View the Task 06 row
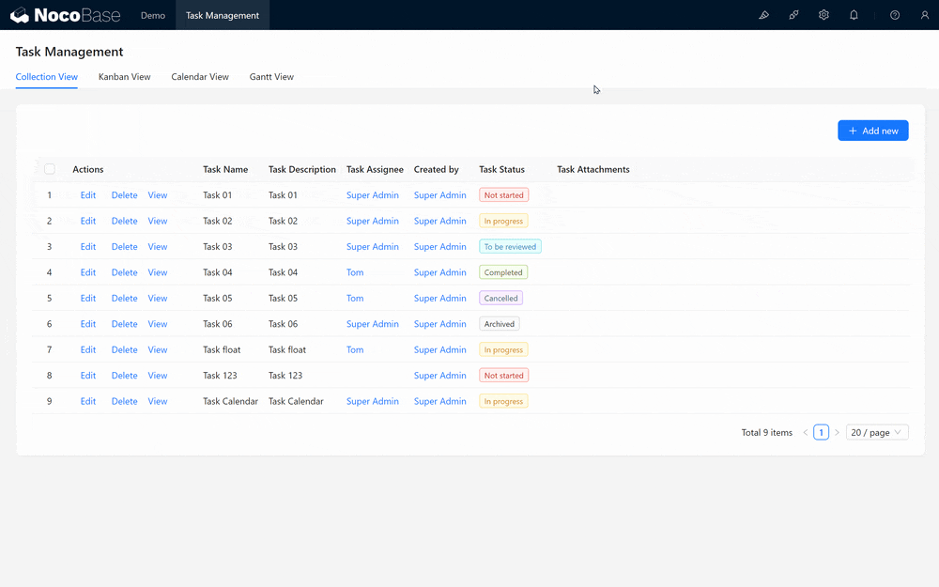 (x=158, y=324)
